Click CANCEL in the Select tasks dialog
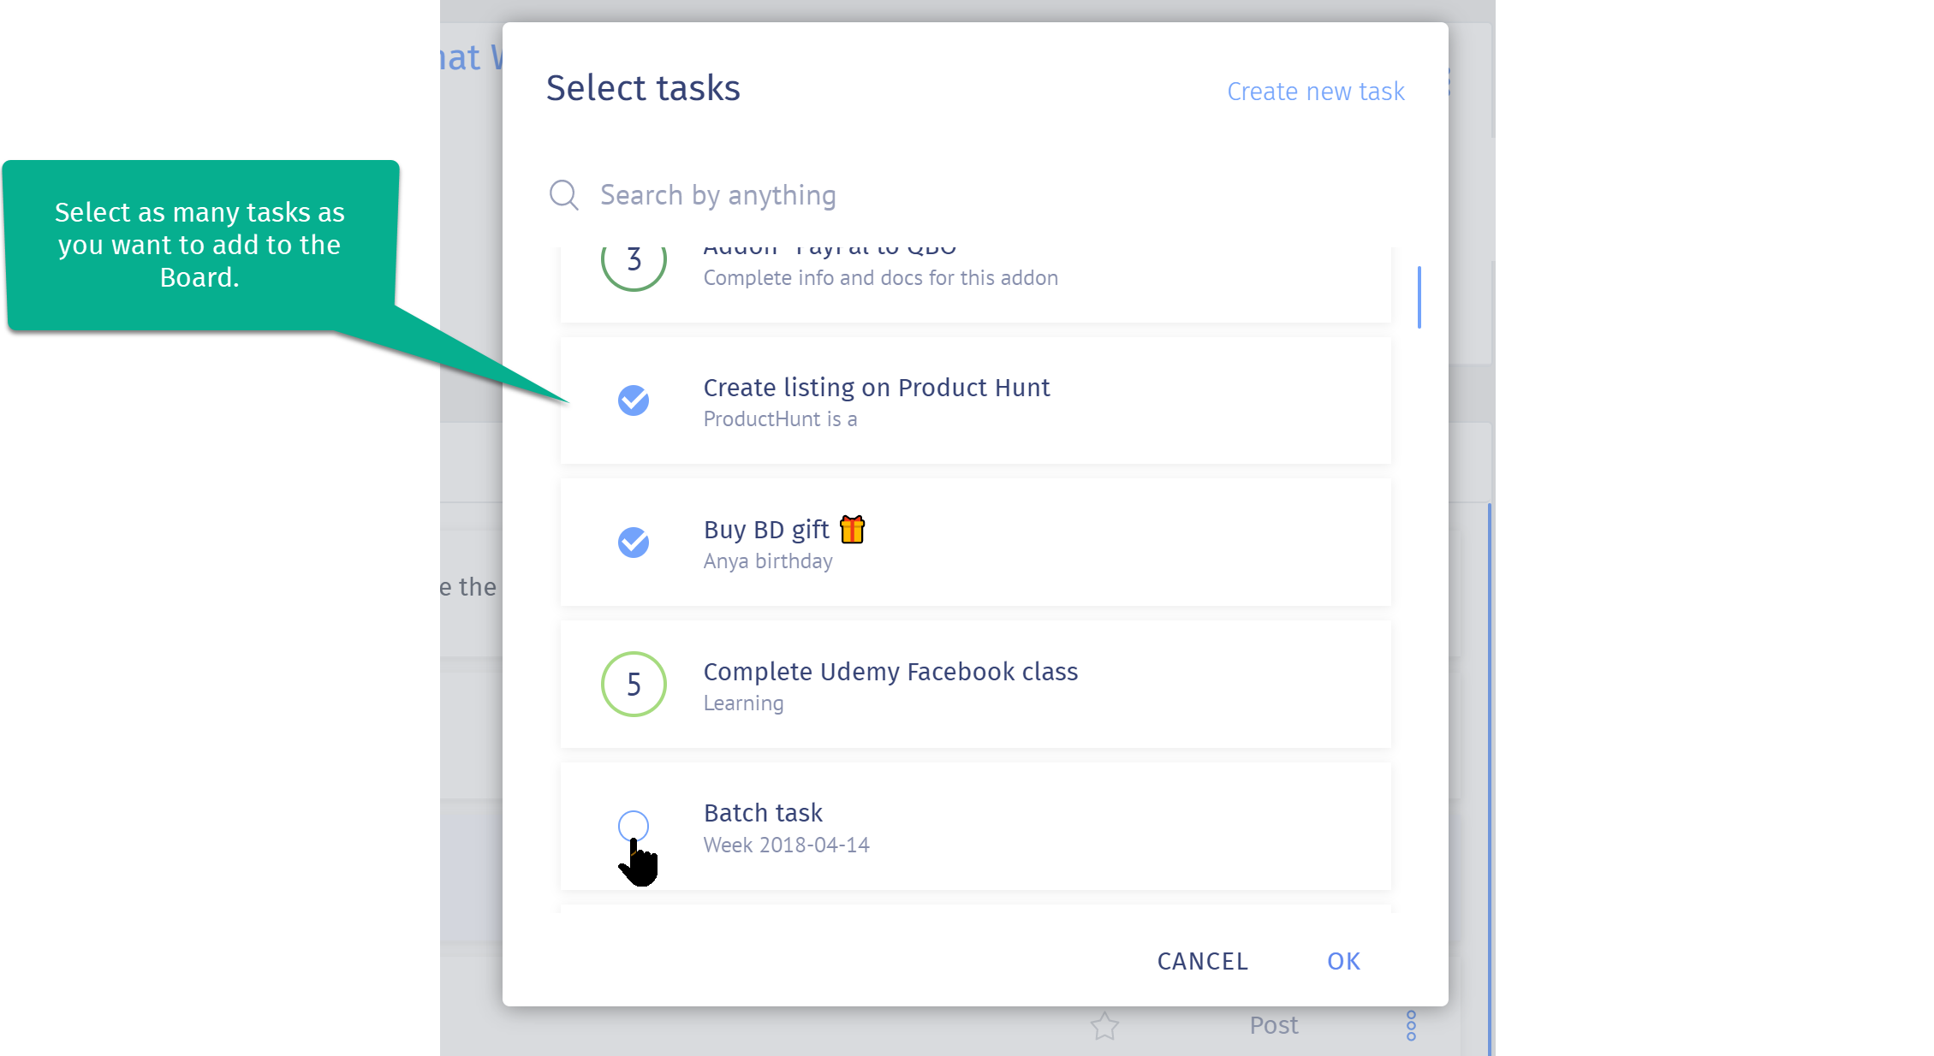This screenshot has height=1056, width=1934. (1203, 961)
